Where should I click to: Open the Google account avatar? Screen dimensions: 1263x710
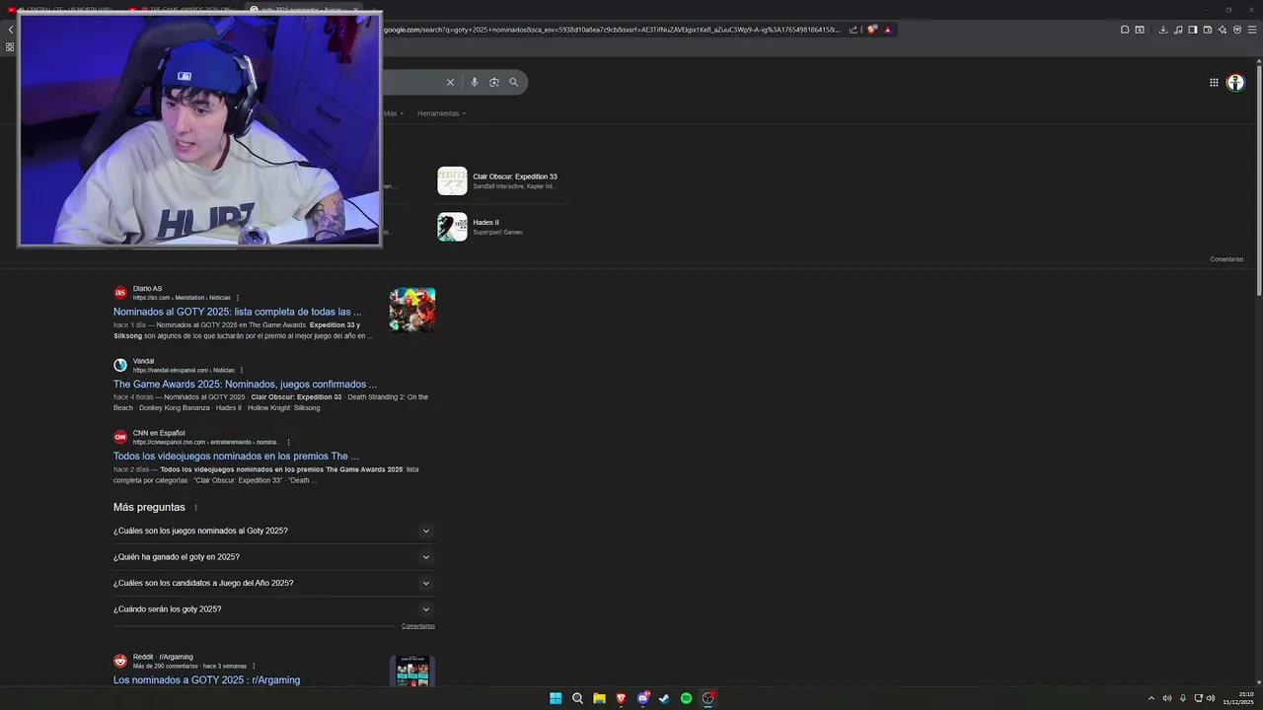pos(1235,83)
